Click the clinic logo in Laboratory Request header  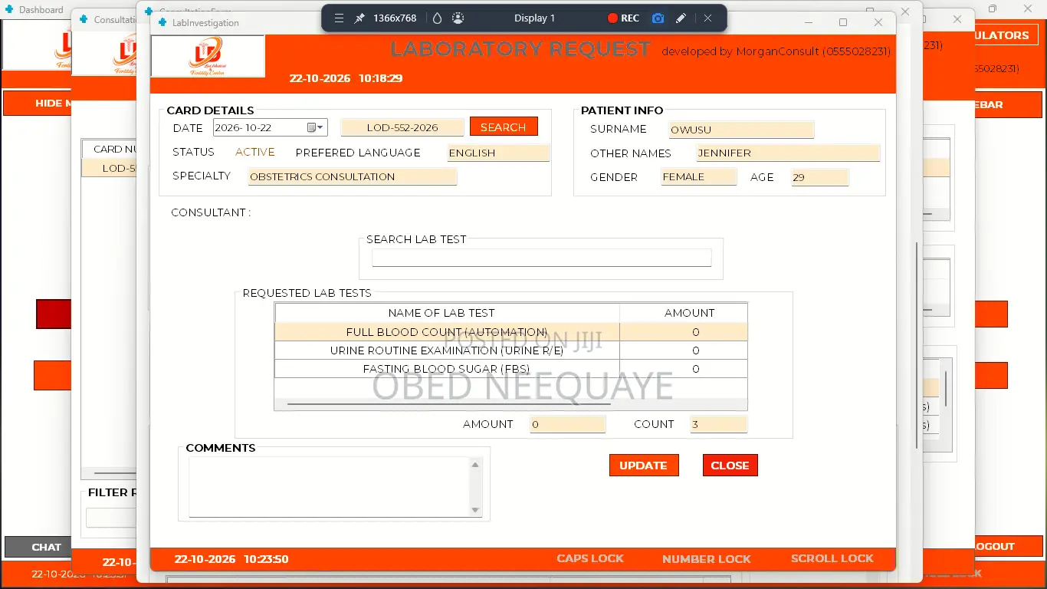tap(208, 56)
